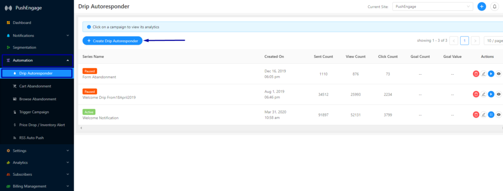Open the 10 / page size dropdown
Viewport: 503px width, 191px height.
(493, 41)
